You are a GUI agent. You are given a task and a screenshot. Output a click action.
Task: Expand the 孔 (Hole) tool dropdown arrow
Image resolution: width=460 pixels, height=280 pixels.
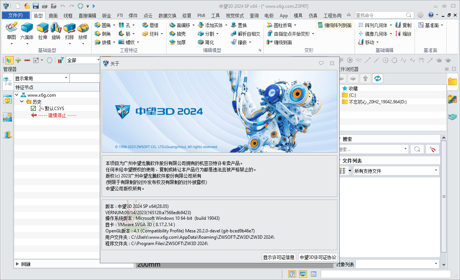pos(134,25)
